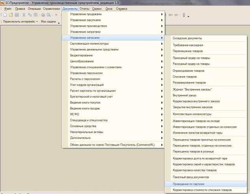The image size is (250, 194).
Task: Open the Справочники menu
Action: 52,9
